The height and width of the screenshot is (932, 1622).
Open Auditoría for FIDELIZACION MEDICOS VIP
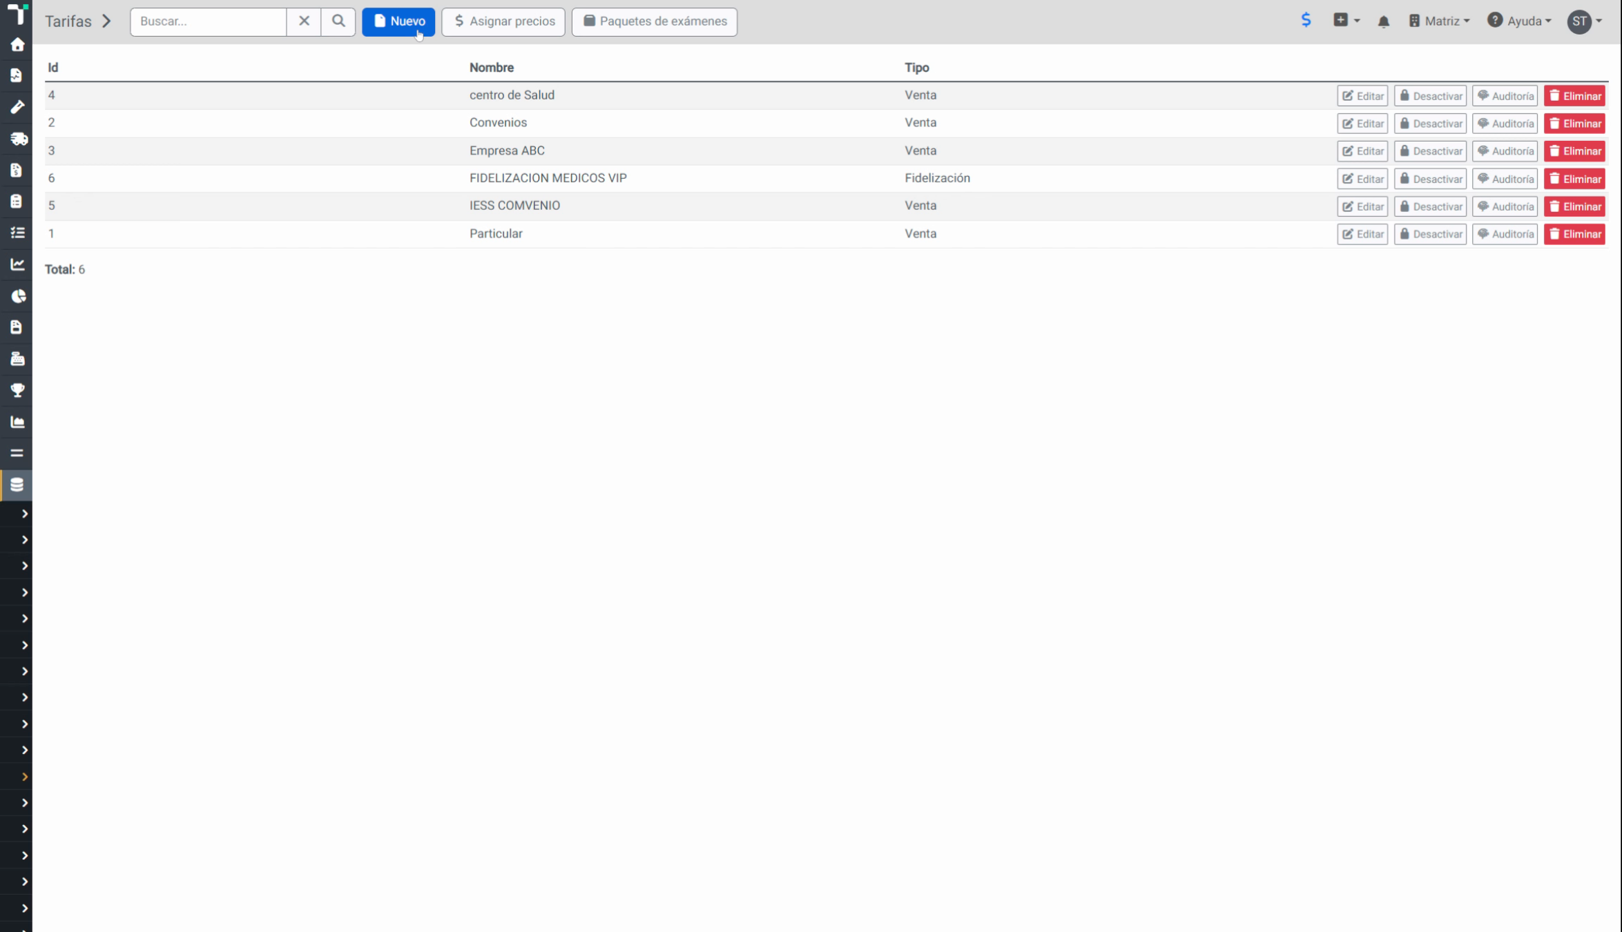pos(1505,179)
